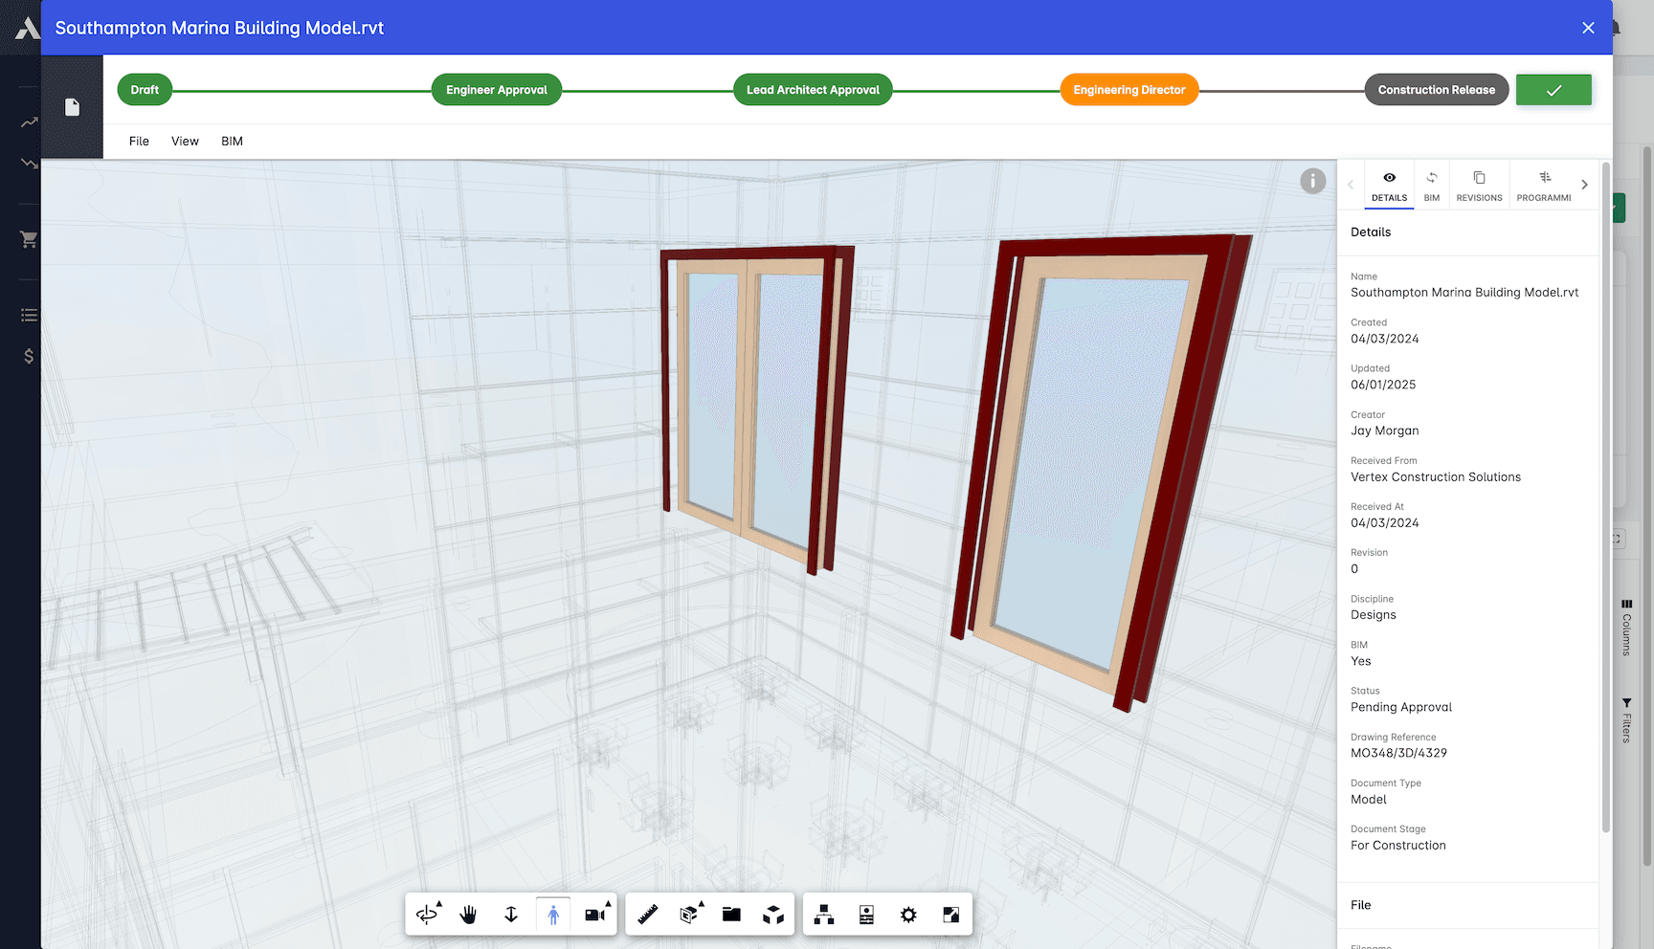Open viewer settings gear
Image resolution: width=1654 pixels, height=949 pixels.
click(906, 914)
